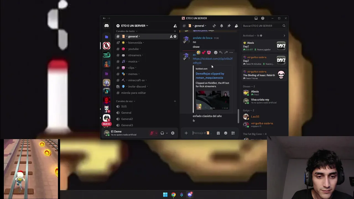Toggle the member list icon

coord(236,26)
